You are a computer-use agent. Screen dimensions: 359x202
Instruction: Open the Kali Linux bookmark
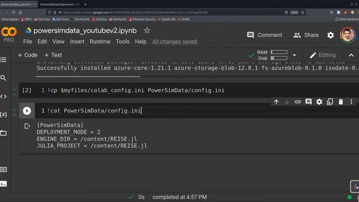[43, 19]
